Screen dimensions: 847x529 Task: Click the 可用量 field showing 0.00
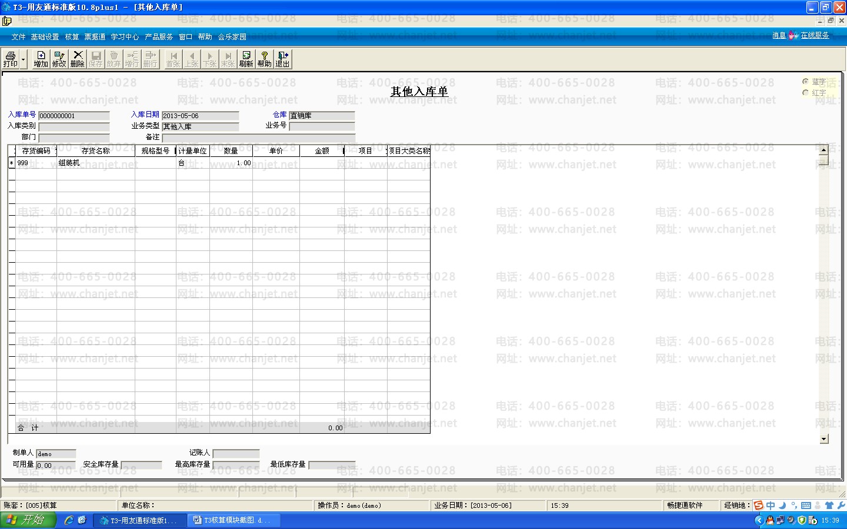56,465
